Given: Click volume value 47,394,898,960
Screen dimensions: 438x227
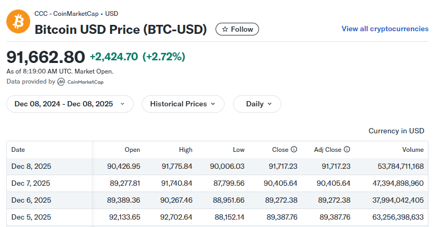Looking at the screenshot, I should 398,184.
